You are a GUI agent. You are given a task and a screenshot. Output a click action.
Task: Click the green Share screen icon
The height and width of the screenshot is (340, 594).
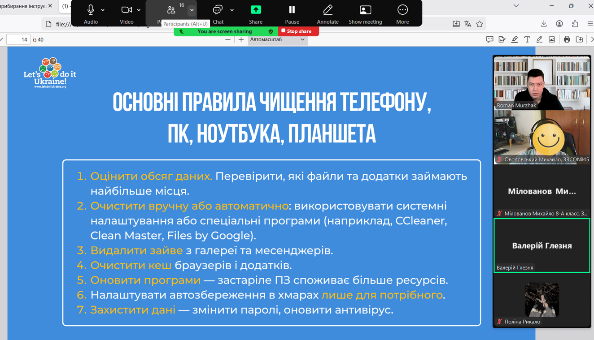256,10
